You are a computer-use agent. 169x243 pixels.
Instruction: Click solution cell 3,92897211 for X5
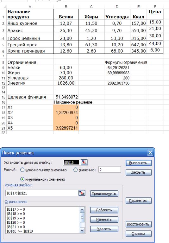pos(66,128)
